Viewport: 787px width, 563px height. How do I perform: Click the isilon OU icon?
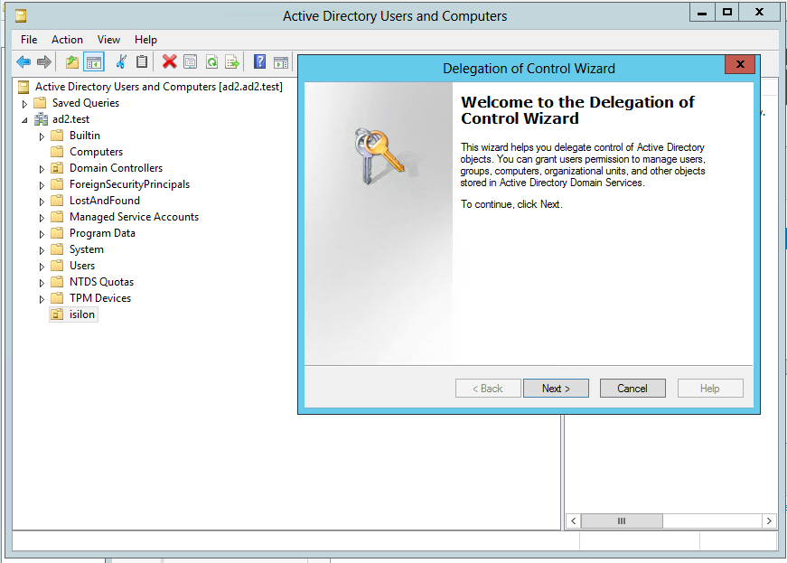pos(57,314)
